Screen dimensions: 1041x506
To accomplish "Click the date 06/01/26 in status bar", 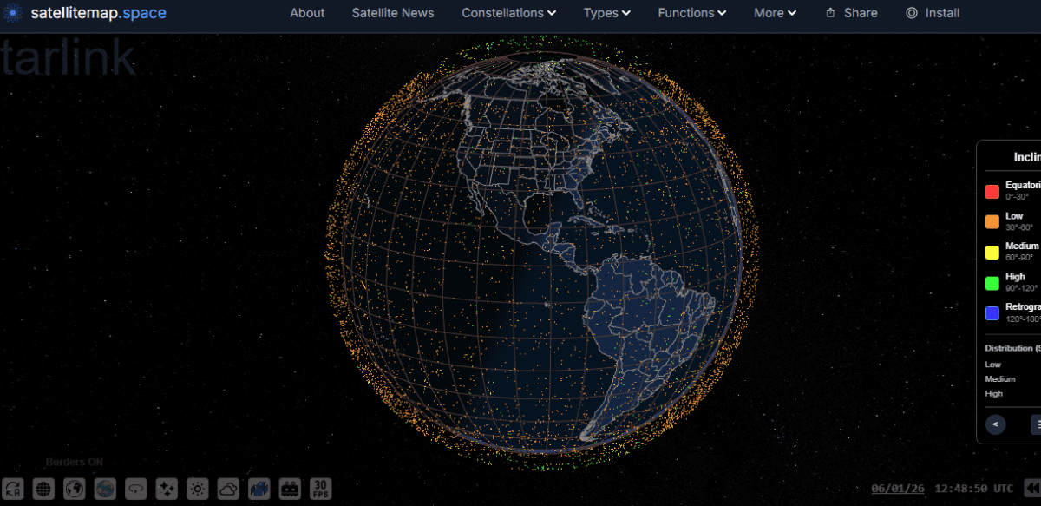I will pos(898,489).
